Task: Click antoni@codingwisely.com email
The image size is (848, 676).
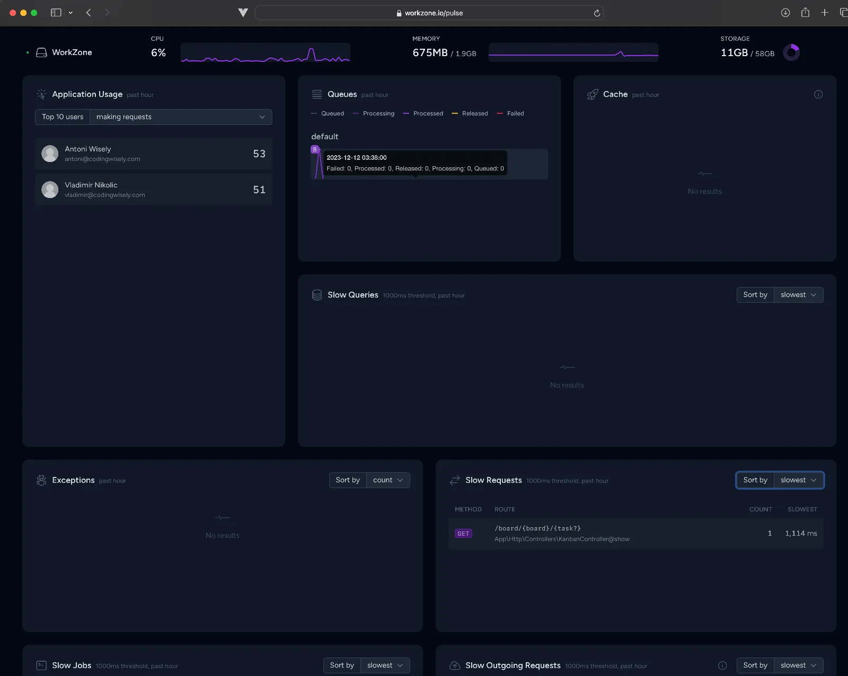Action: point(102,159)
